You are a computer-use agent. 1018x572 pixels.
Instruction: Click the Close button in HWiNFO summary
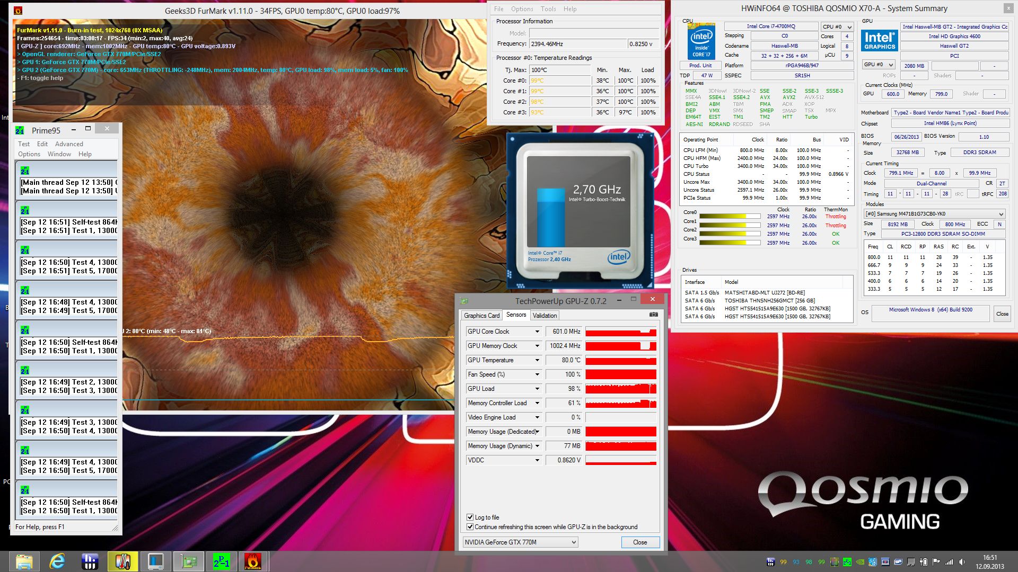click(1002, 314)
